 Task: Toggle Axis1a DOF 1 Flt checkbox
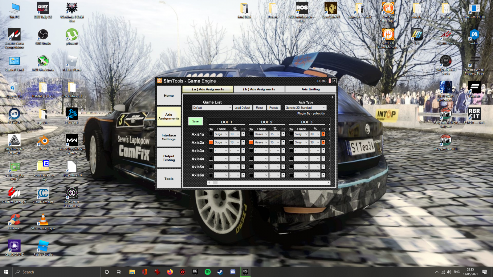coord(243,134)
